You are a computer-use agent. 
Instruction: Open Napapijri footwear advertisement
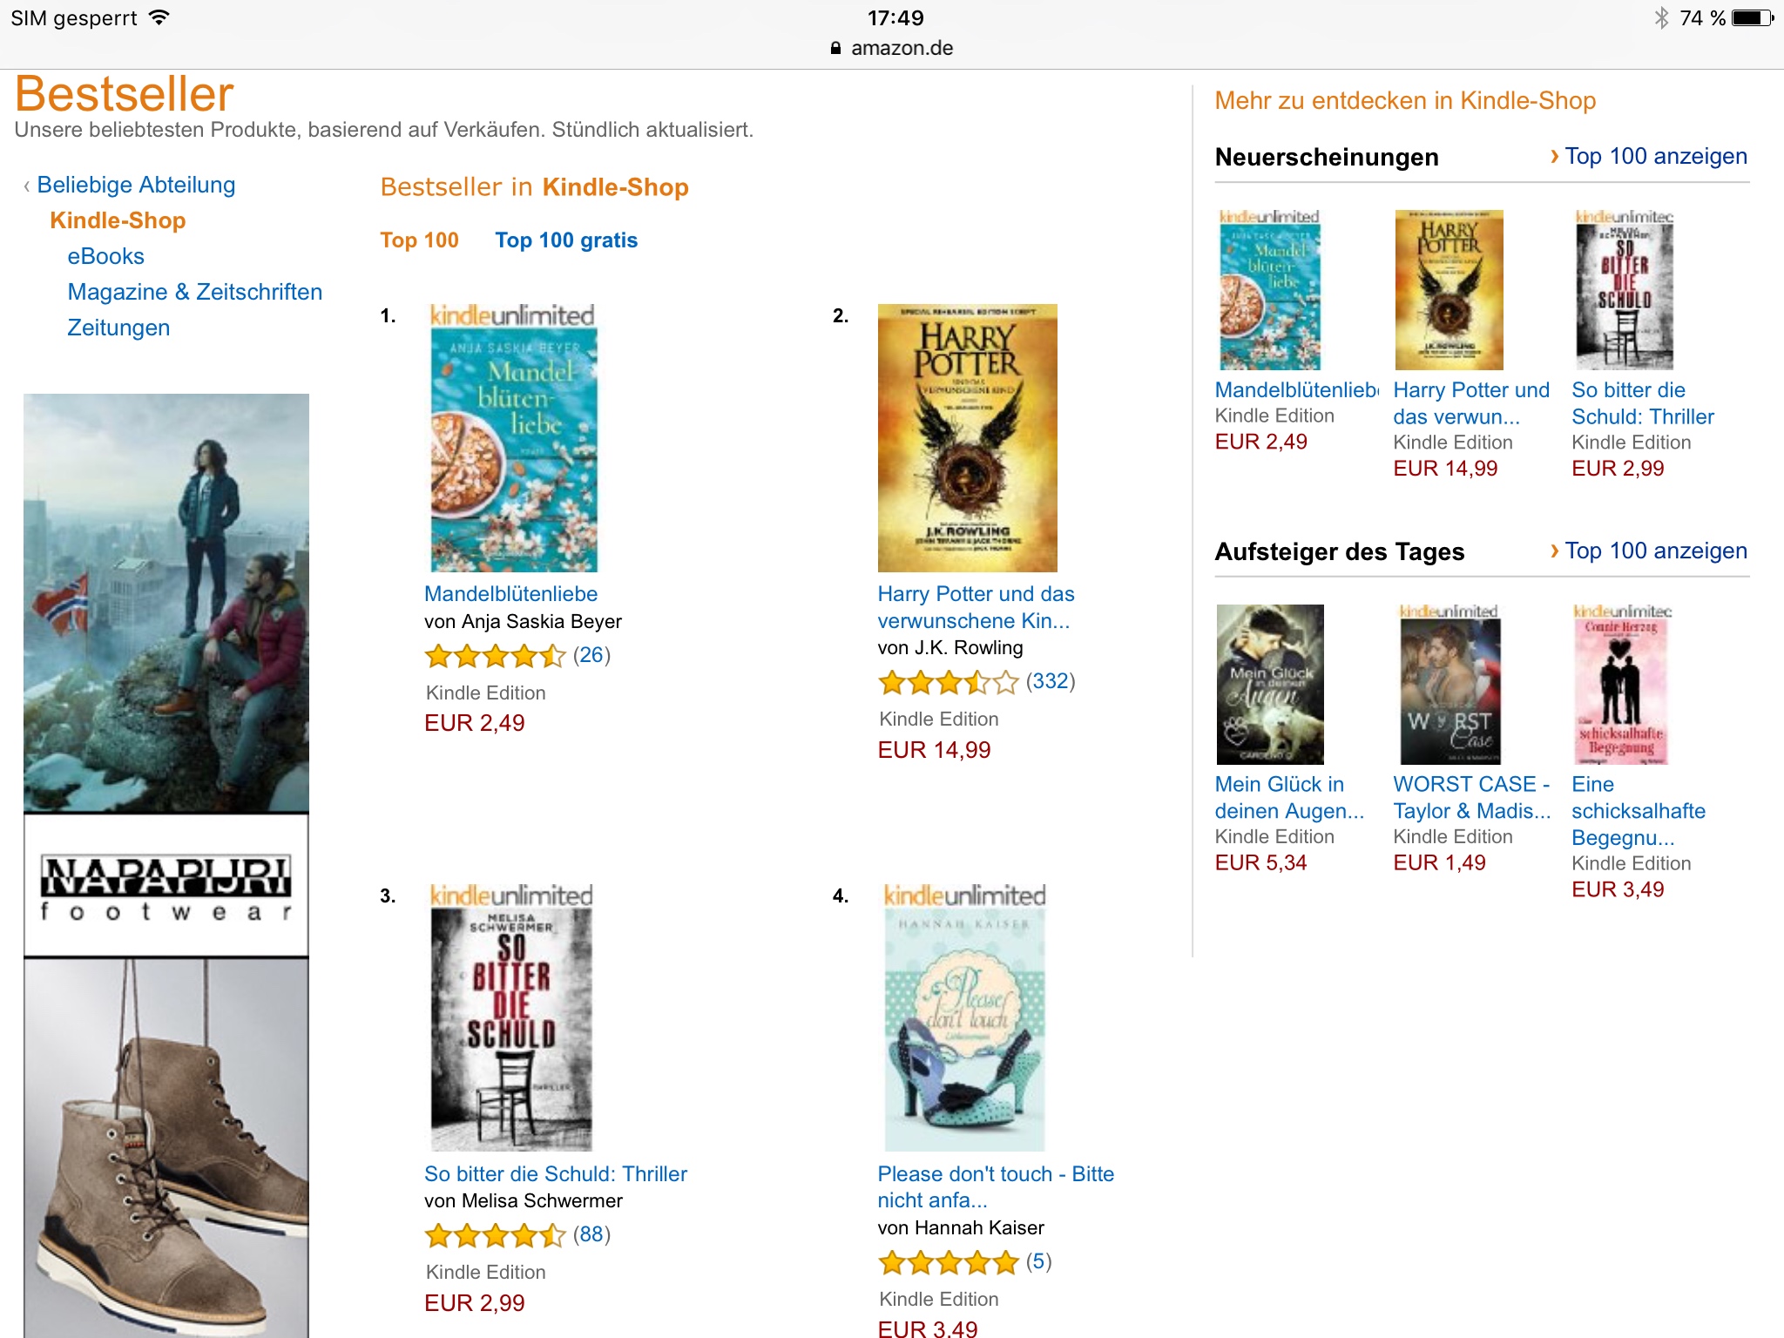point(166,866)
